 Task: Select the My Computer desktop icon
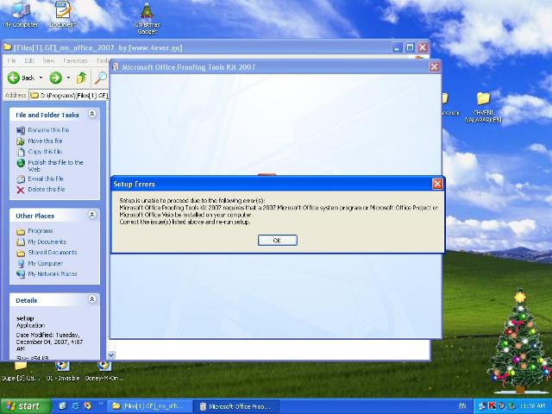[21, 15]
